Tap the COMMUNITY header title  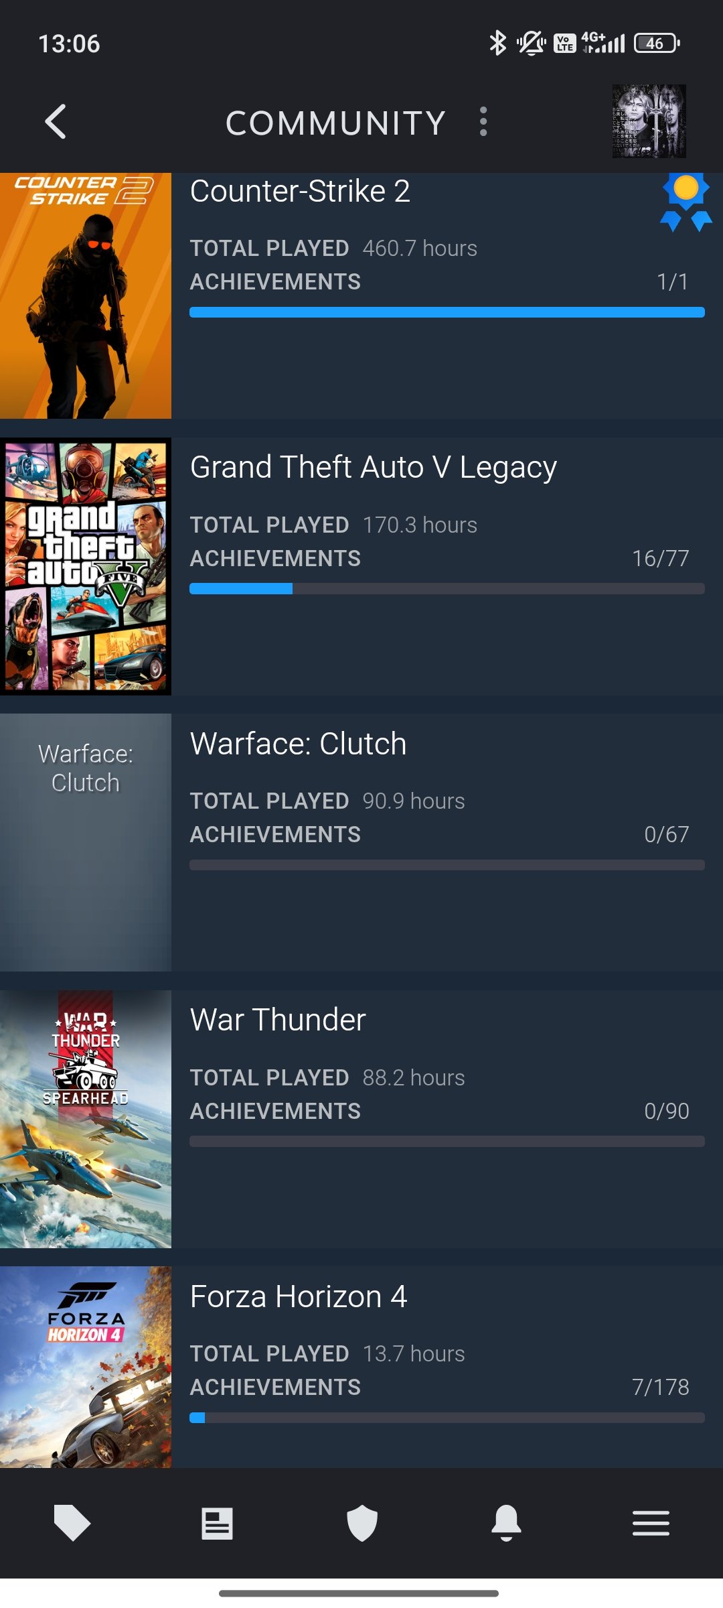point(335,123)
